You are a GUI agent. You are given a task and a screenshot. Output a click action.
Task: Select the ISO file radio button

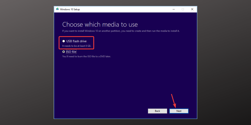[64, 52]
